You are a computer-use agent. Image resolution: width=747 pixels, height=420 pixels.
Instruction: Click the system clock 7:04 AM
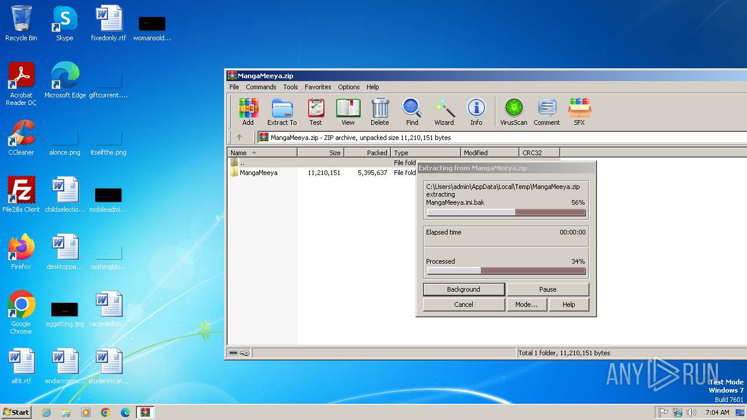pyautogui.click(x=717, y=412)
